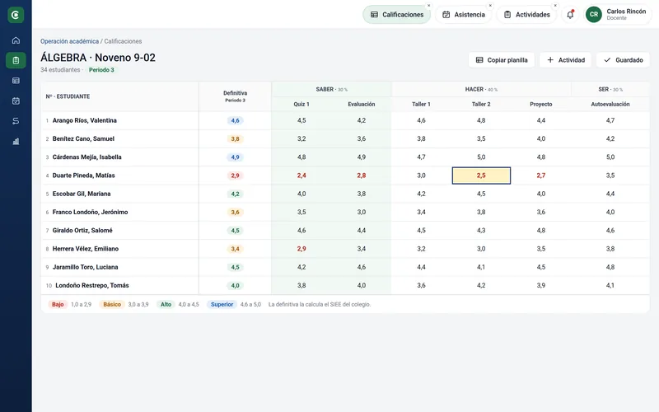Screen dimensions: 659x412
Task: Click the Alto legend chip
Action: coord(166,304)
